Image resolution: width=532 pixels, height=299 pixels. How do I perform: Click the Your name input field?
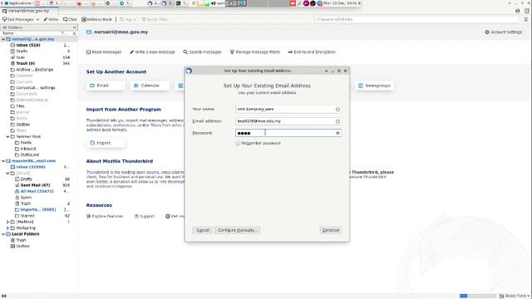[x=288, y=109]
